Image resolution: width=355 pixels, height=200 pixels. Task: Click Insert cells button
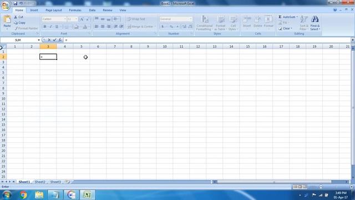tap(247, 22)
